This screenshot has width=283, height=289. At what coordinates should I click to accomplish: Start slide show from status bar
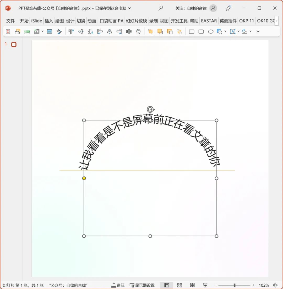tap(205, 285)
